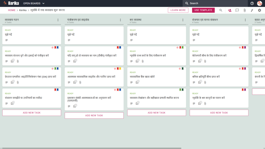
Task: Click the yellow tag on लाइसेंस और परमिट card
Action: [x=120, y=69]
